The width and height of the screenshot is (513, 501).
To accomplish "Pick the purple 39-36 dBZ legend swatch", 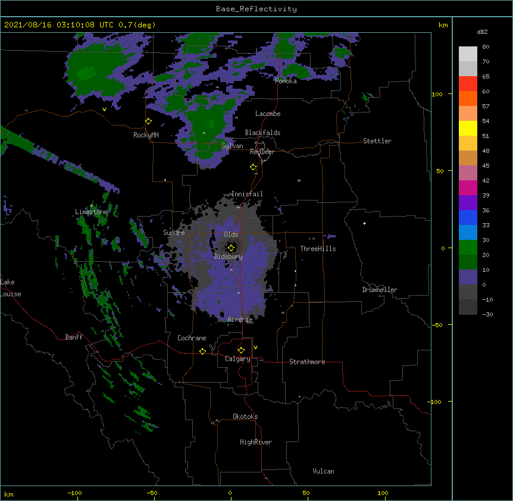I will point(468,202).
